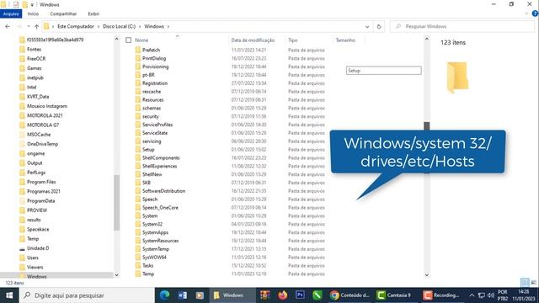Viewport: 539px width, 303px height.
Task: Click the Setup rename text field
Action: click(384, 71)
